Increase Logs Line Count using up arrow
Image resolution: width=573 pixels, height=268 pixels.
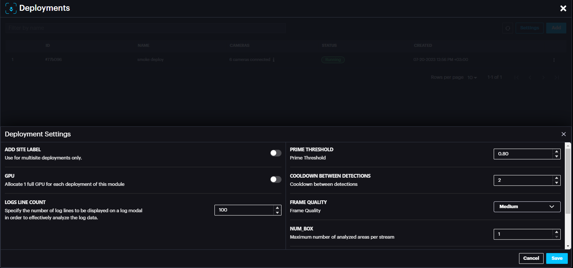(x=277, y=208)
